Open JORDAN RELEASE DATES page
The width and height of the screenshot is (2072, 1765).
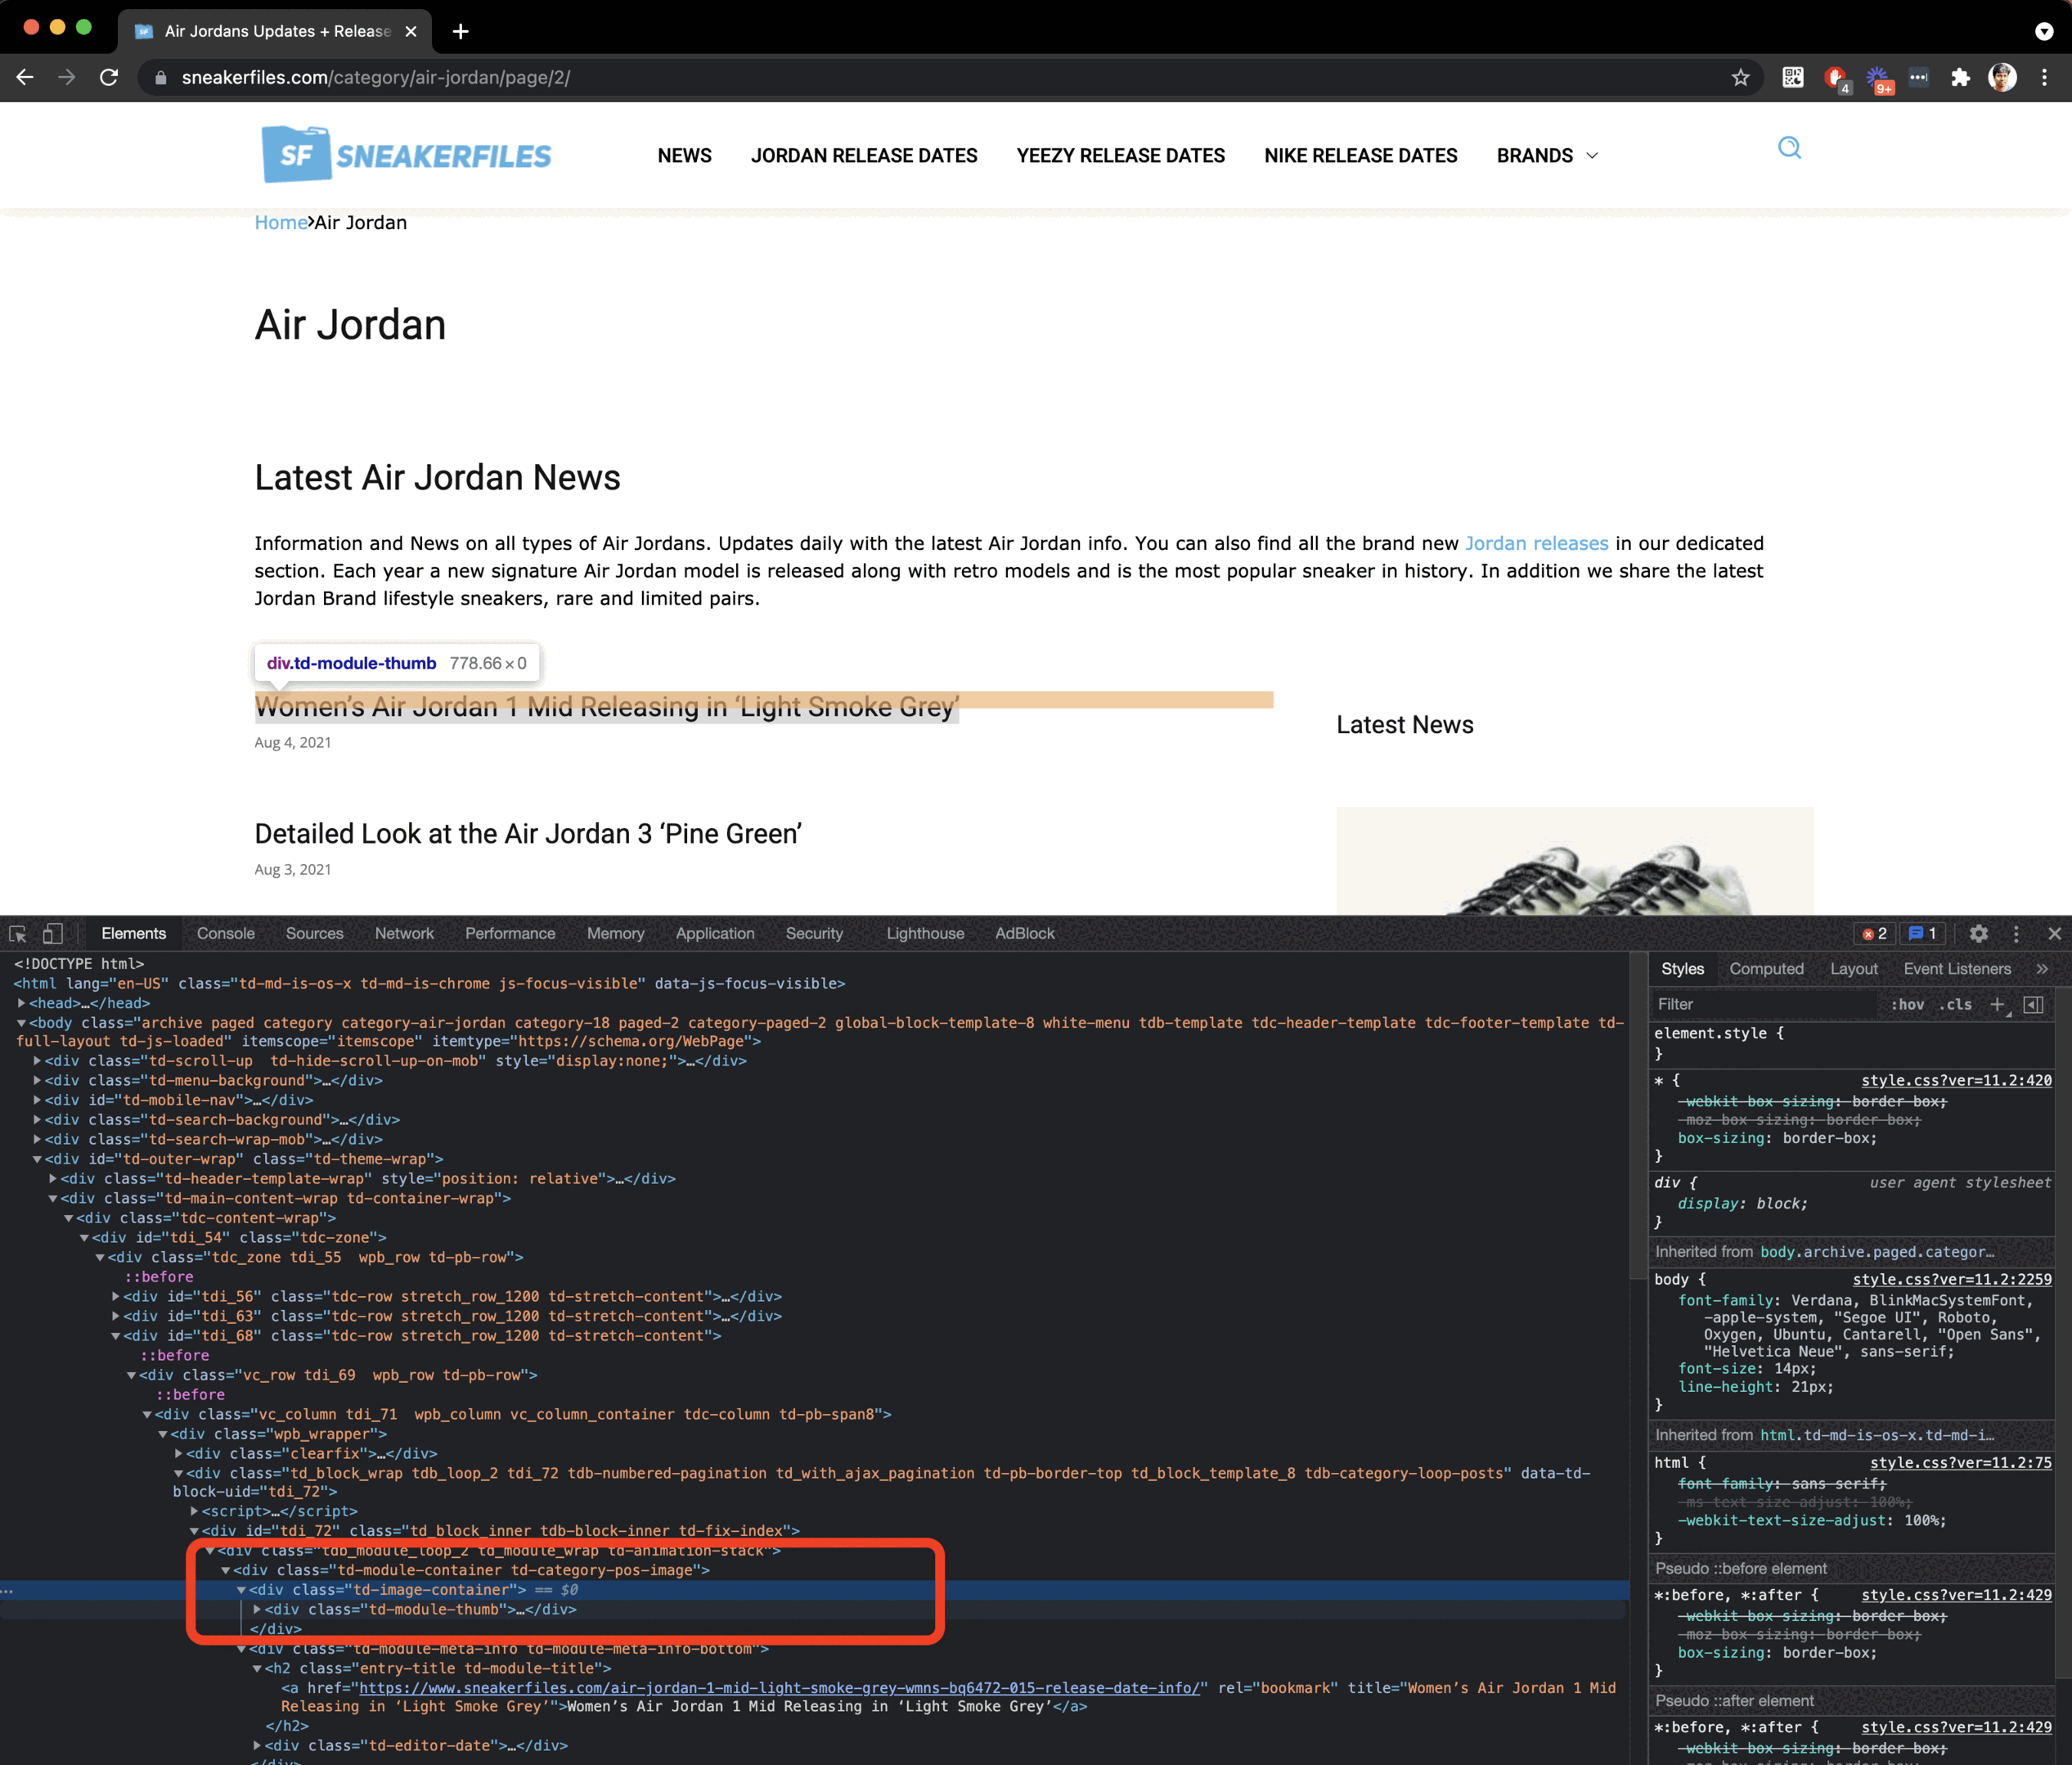click(x=864, y=156)
